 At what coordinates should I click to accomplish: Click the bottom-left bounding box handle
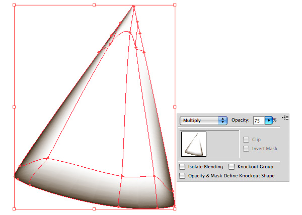click(x=14, y=209)
